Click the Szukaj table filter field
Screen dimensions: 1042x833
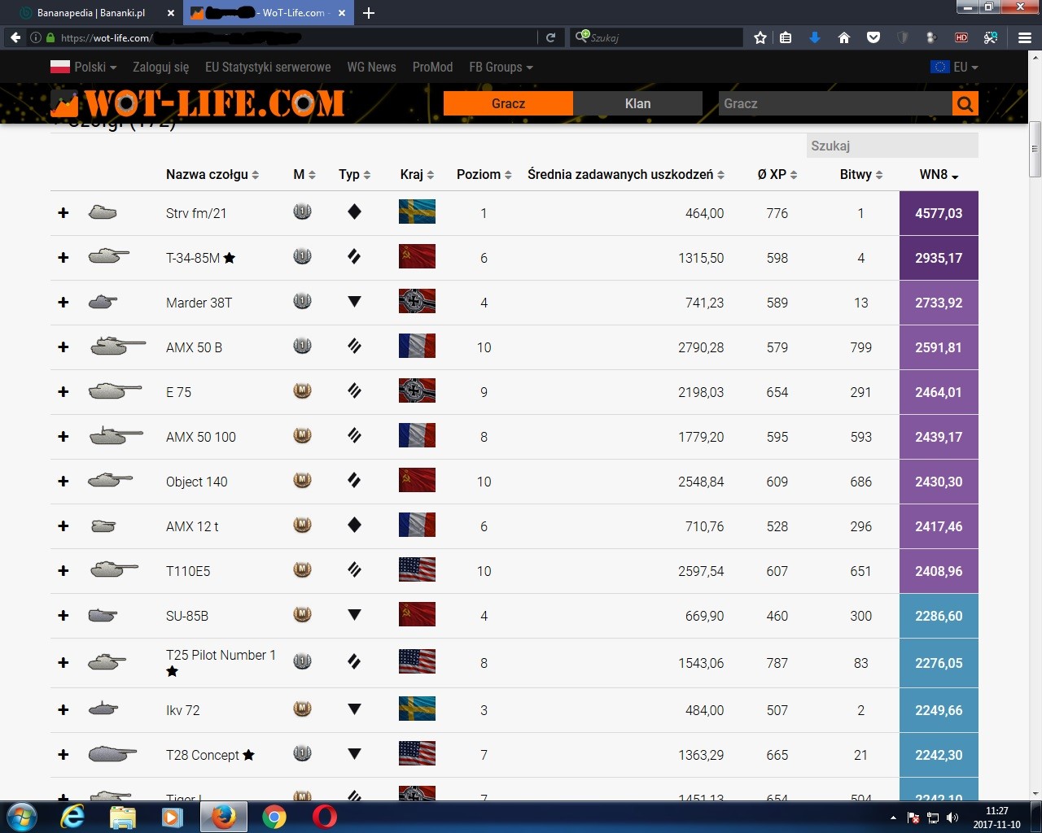tap(892, 146)
